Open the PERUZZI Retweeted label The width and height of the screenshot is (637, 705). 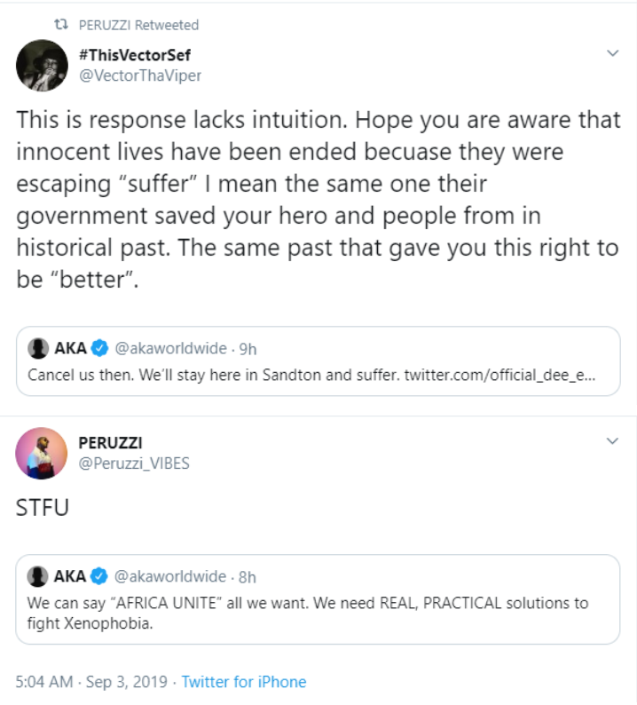145,25
